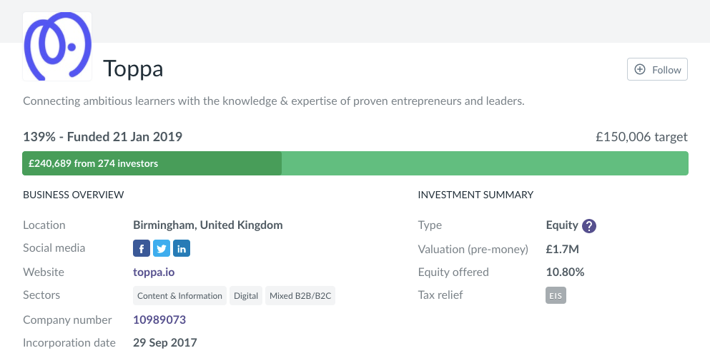710x363 pixels.
Task: Click the 139% Funded status text
Action: tap(102, 137)
